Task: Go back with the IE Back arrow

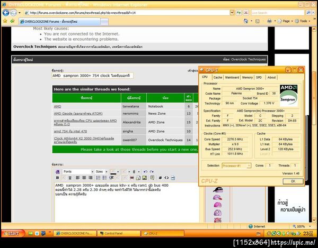Action: [x=6, y=13]
